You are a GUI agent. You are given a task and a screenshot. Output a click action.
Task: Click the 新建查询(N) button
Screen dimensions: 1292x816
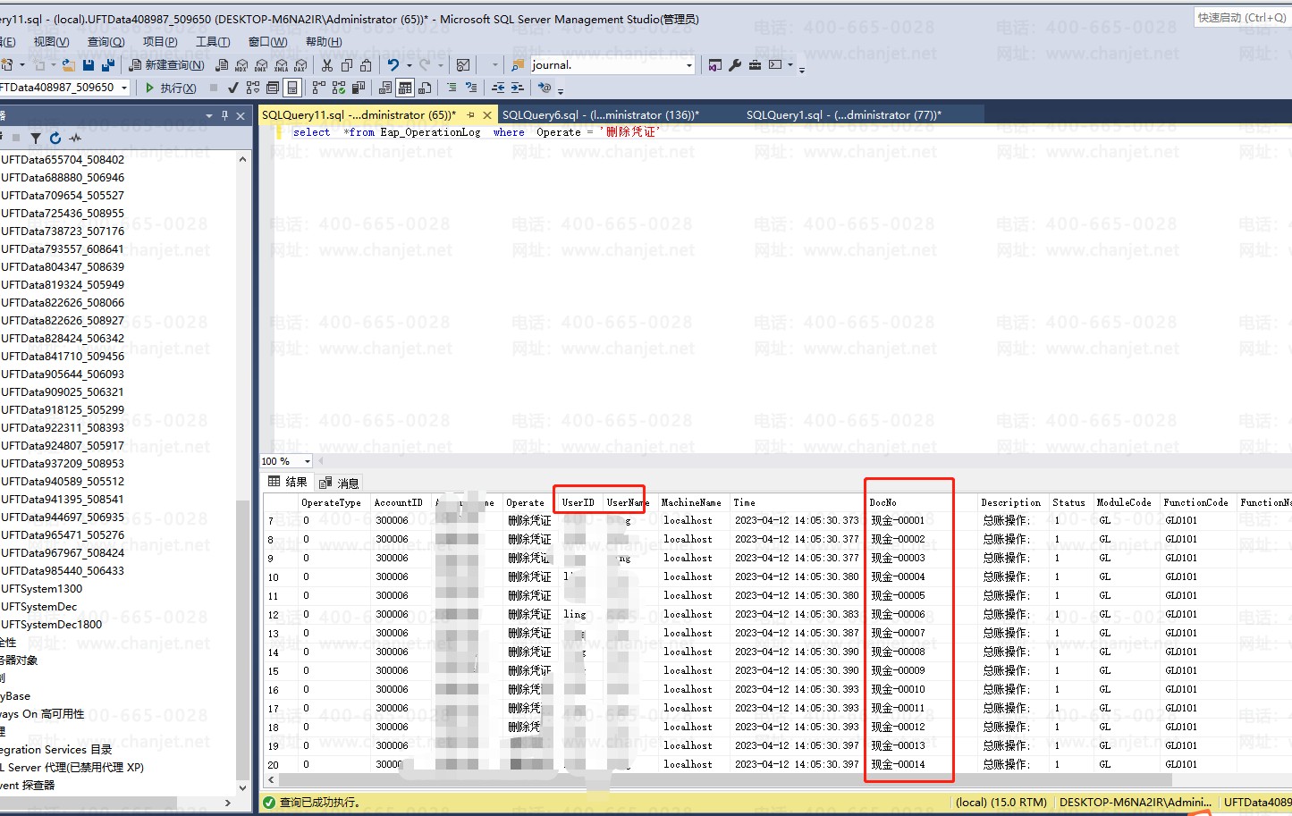click(x=166, y=65)
